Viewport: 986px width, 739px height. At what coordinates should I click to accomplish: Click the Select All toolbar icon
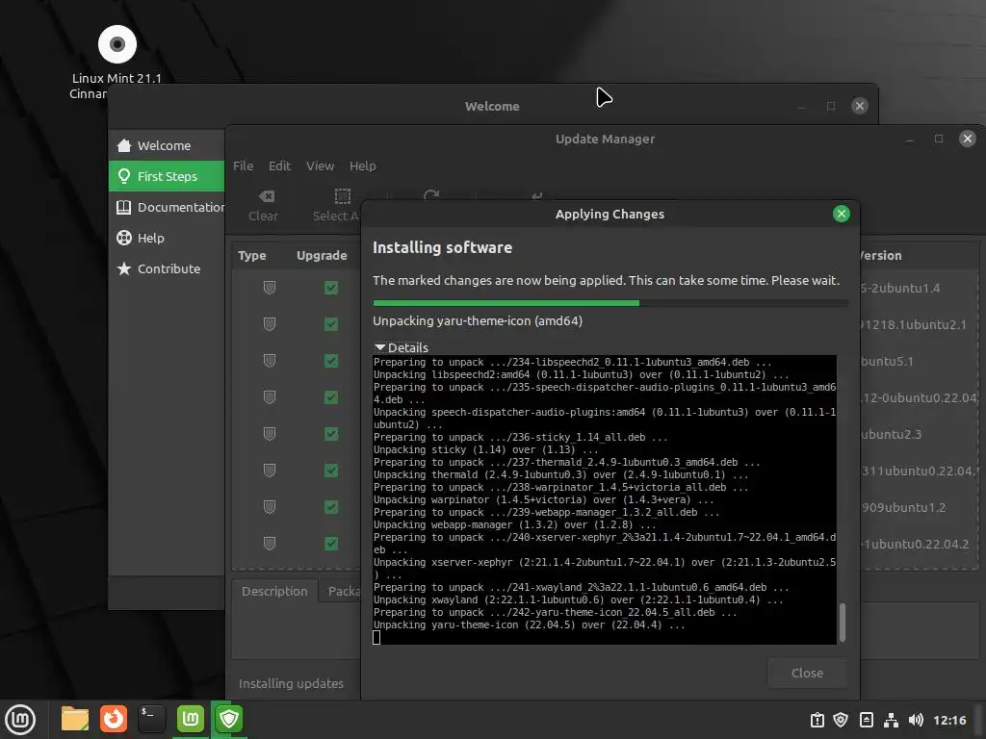click(x=342, y=196)
